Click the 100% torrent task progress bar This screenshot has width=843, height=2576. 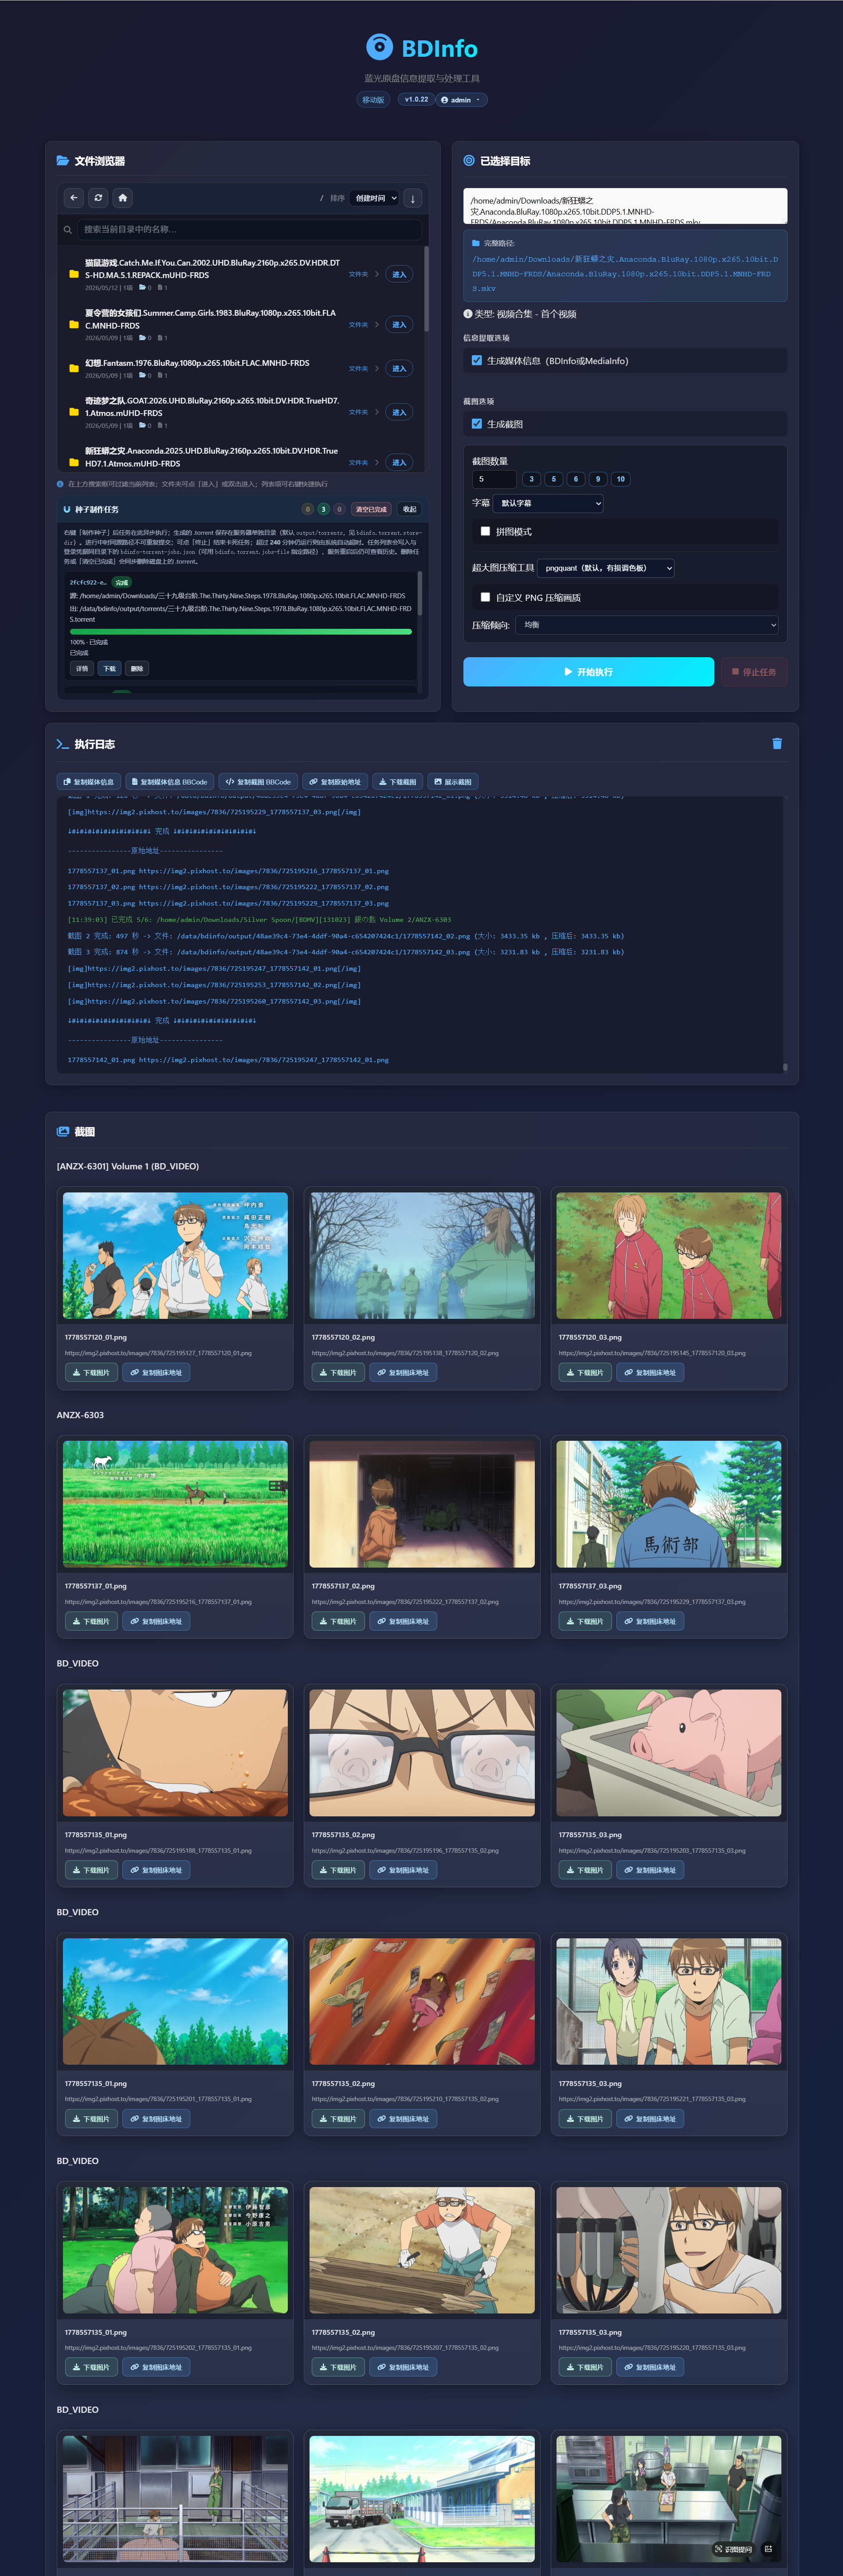click(240, 632)
